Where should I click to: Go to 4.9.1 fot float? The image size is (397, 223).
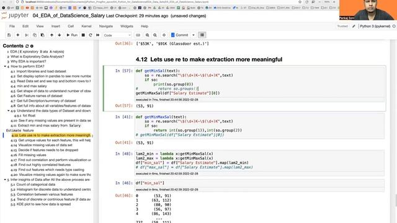(25, 116)
